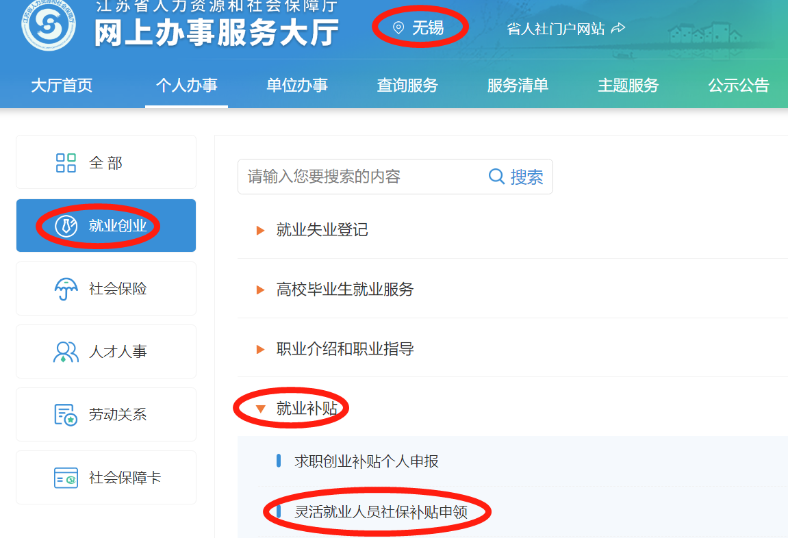Screen dimensions: 788x538
Task: Click the 网上办事服务大厅 site title
Action: pos(216,33)
